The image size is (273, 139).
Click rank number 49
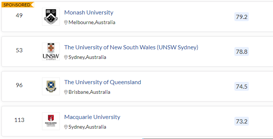[x=19, y=16]
